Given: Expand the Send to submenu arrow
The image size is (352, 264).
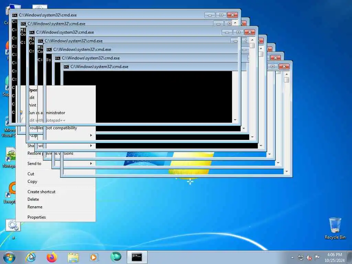Looking at the screenshot, I should tap(91, 163).
